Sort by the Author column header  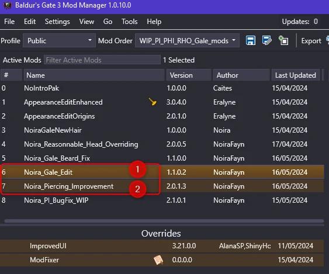241,75
